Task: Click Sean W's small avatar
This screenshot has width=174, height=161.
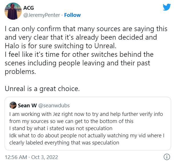Action: (13, 106)
